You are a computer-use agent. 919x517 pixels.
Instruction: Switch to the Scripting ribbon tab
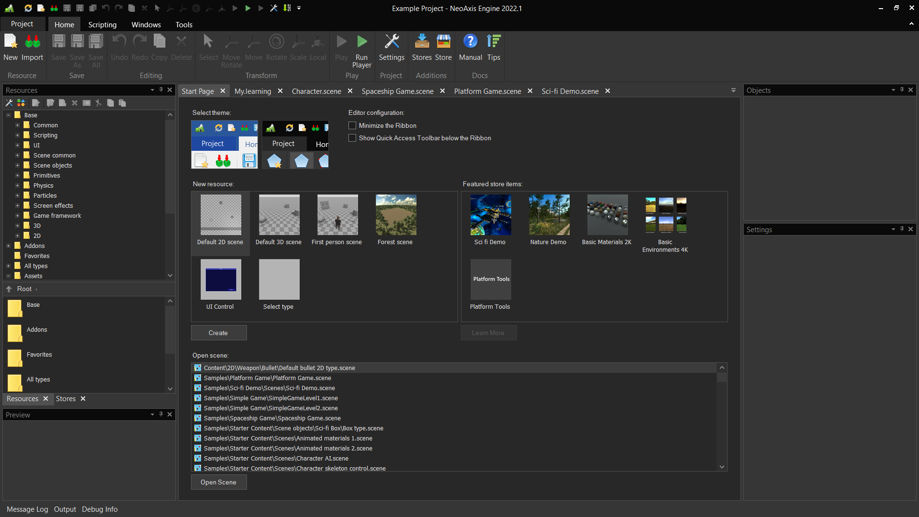click(x=102, y=24)
